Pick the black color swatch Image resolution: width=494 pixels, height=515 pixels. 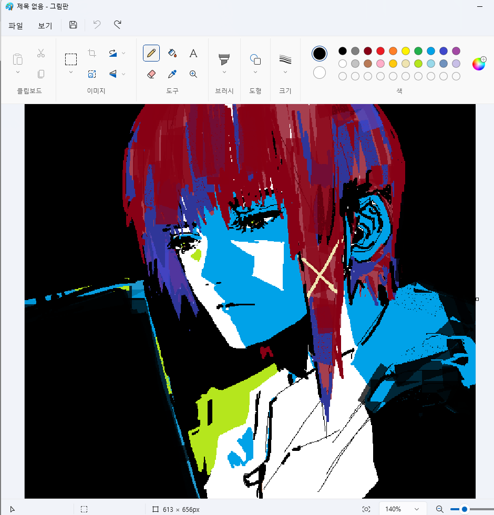pos(342,51)
